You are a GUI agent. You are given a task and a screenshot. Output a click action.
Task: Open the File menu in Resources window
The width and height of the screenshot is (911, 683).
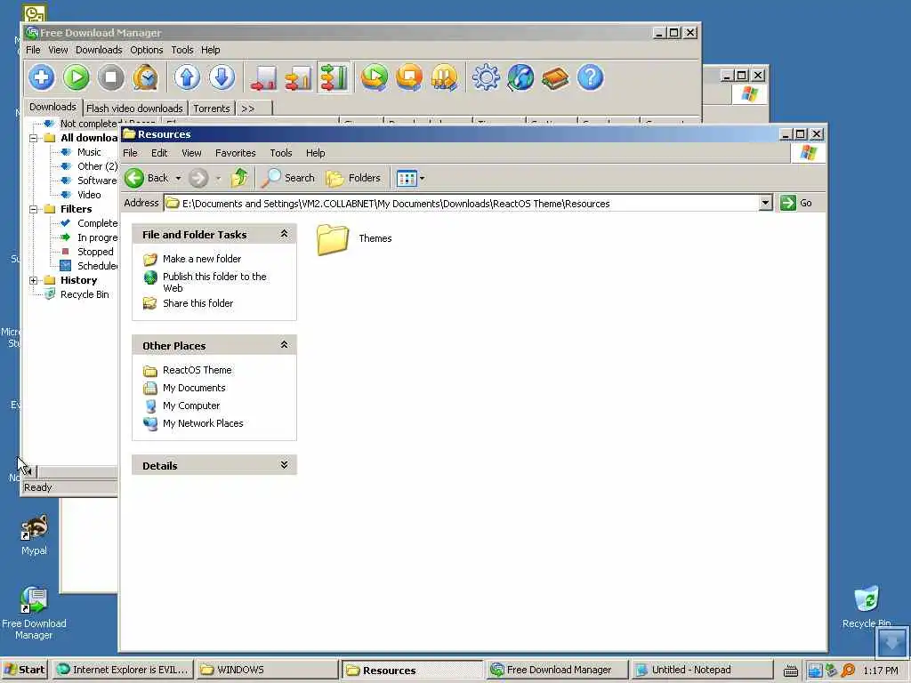pyautogui.click(x=130, y=153)
